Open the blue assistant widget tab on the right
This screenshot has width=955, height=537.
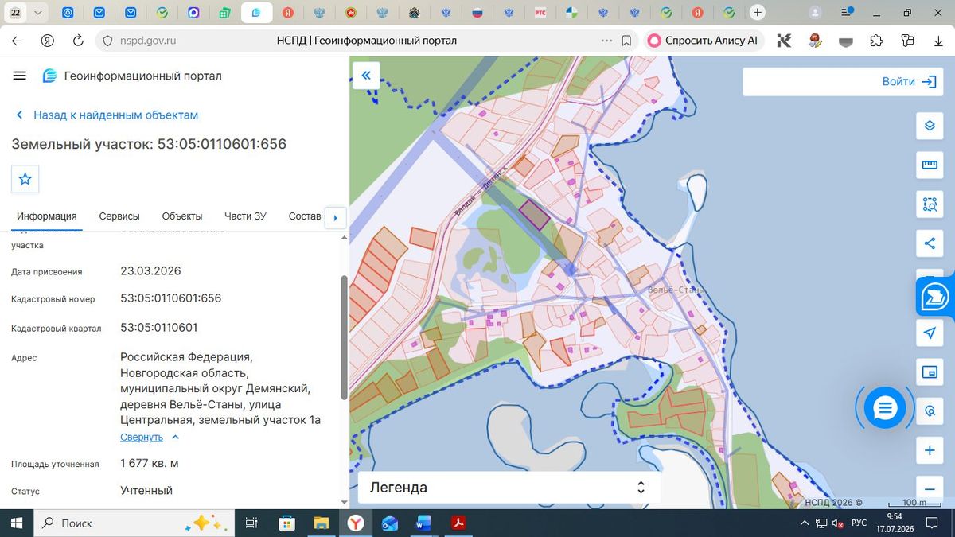point(936,298)
